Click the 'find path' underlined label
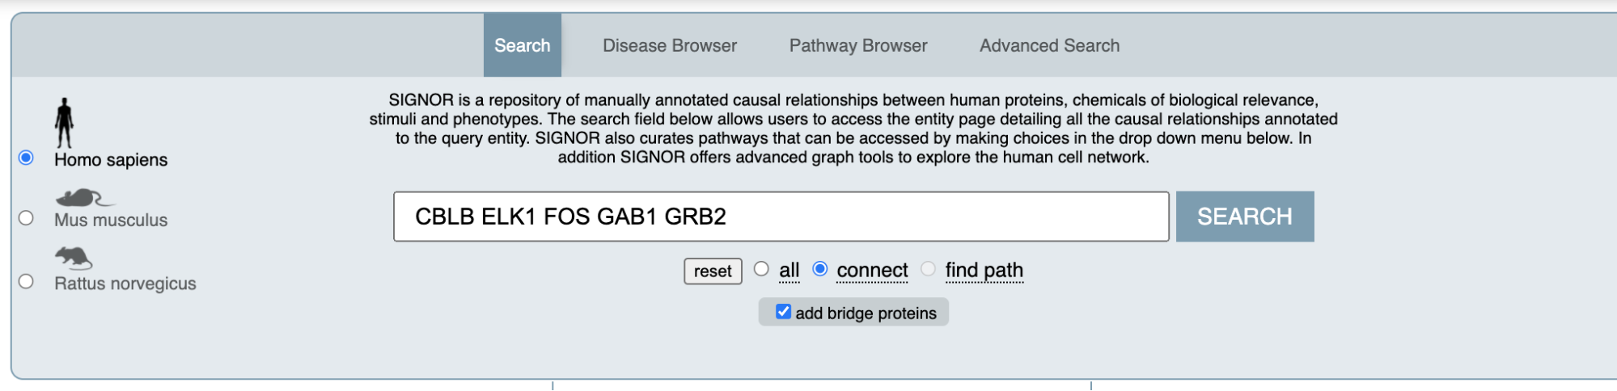The image size is (1617, 391). point(984,270)
